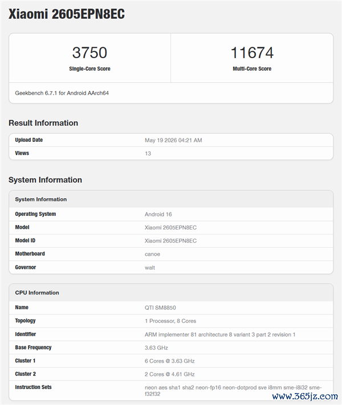Select the May 19 2026 04:21 AM value
The width and height of the screenshot is (342, 405).
173,140
